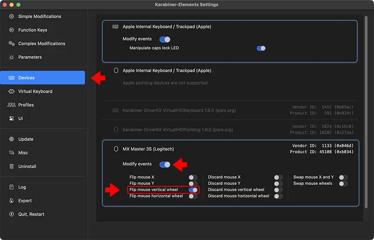Click the Update globe icon
The width and height of the screenshot is (374, 240).
[x=11, y=139]
